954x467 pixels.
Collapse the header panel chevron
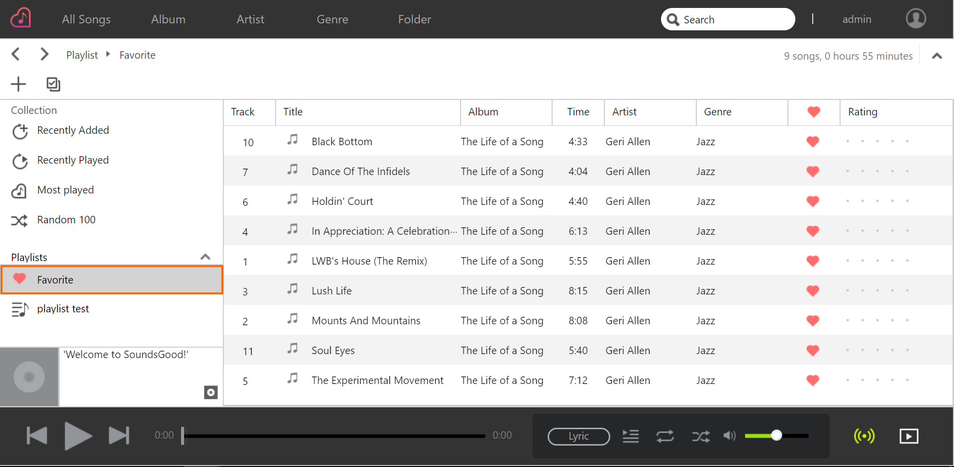click(x=937, y=56)
